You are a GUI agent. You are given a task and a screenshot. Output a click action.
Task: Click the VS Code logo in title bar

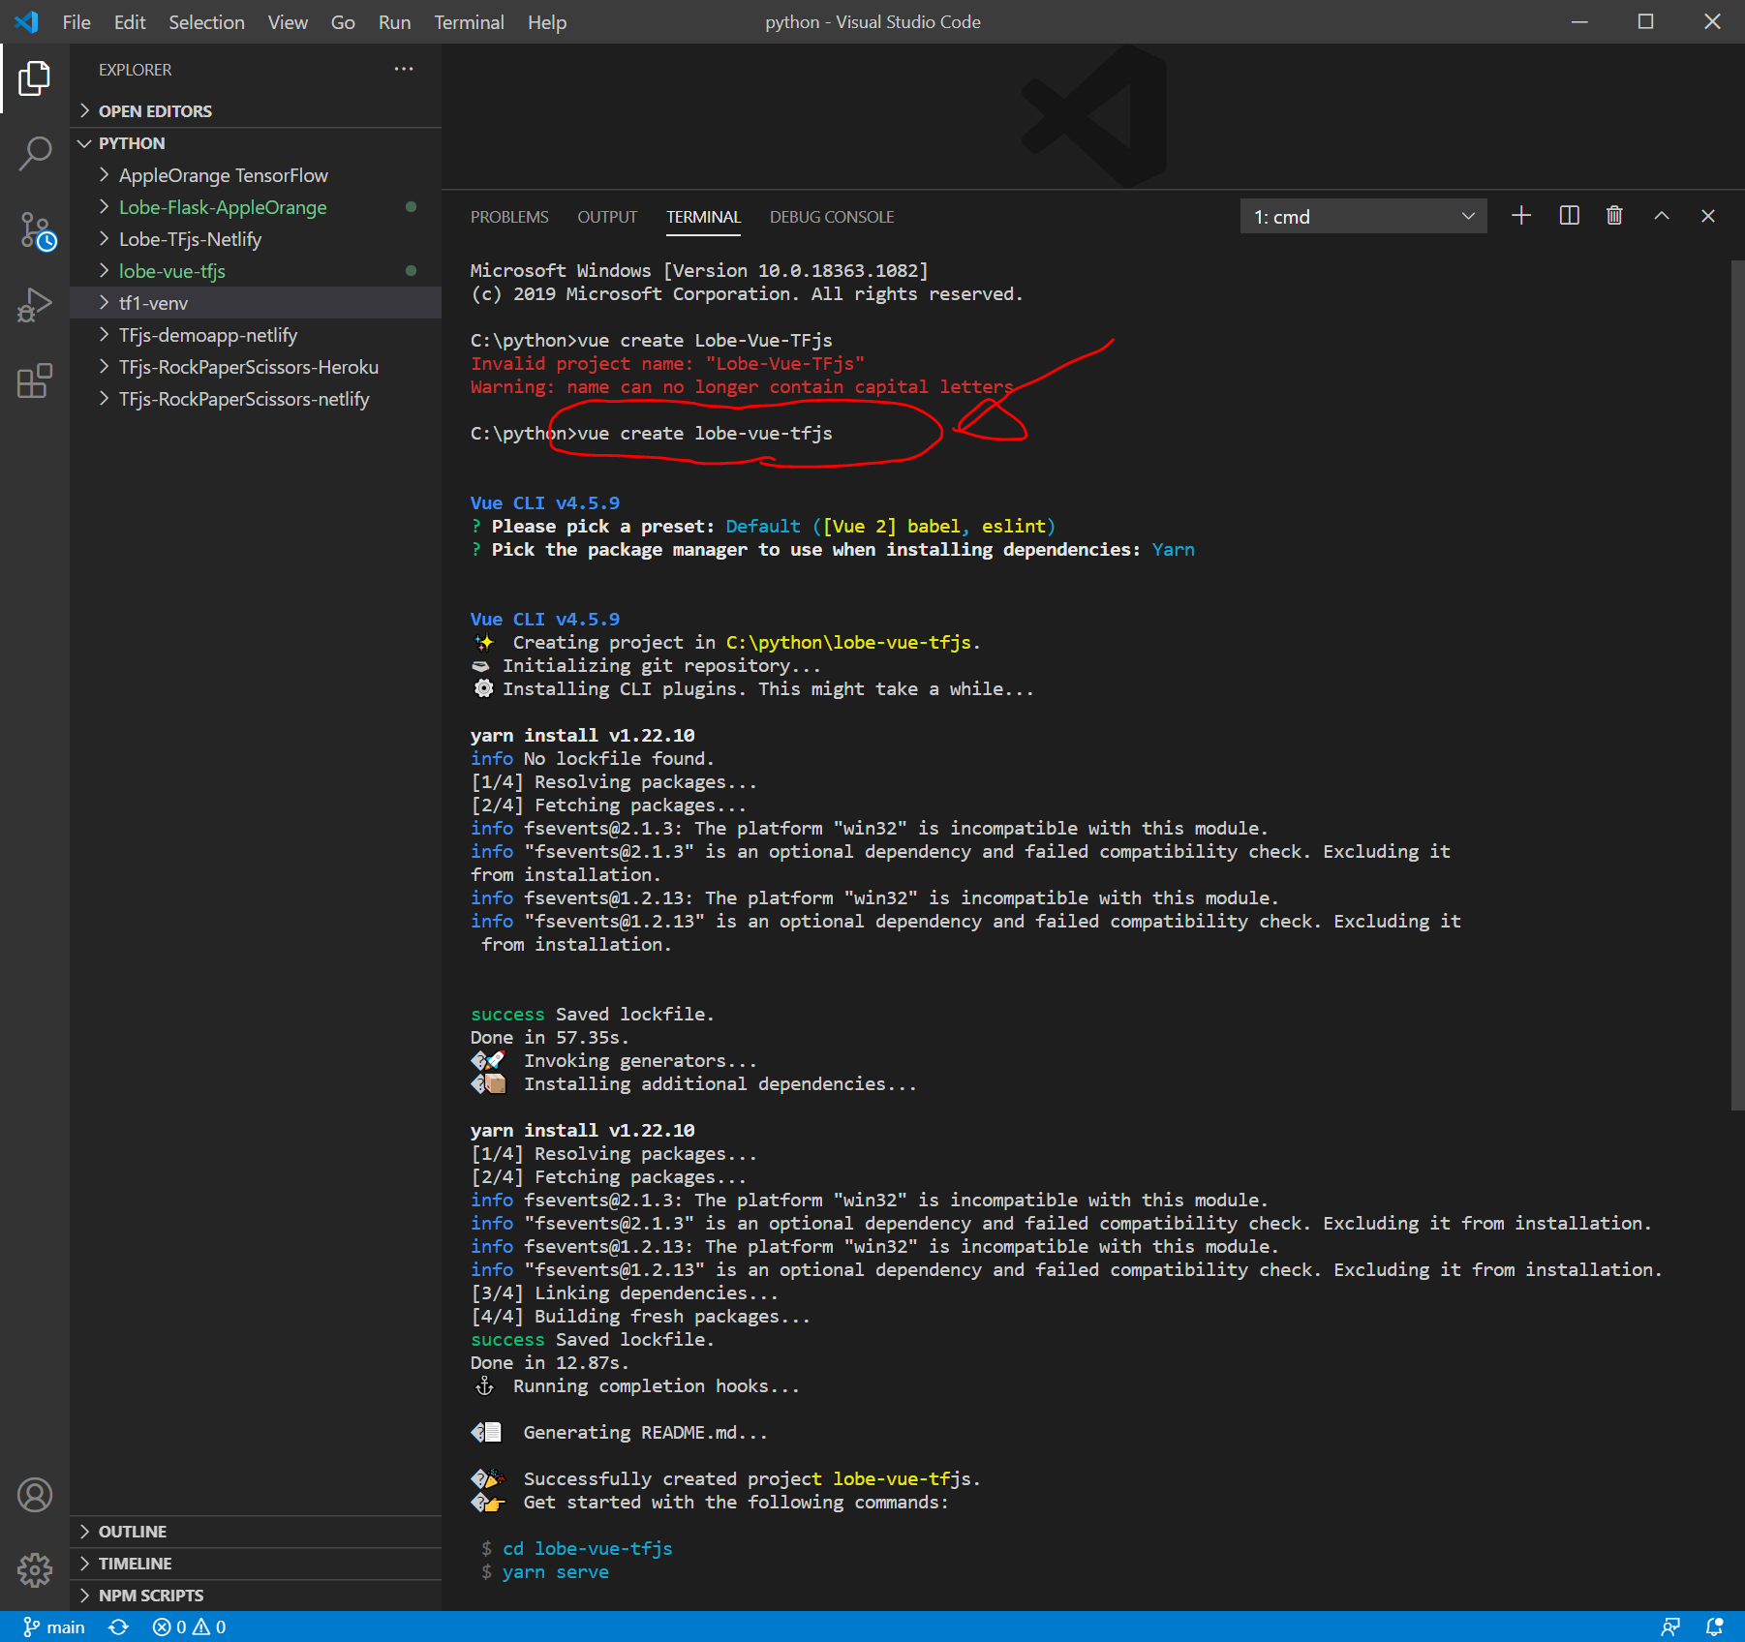point(26,21)
